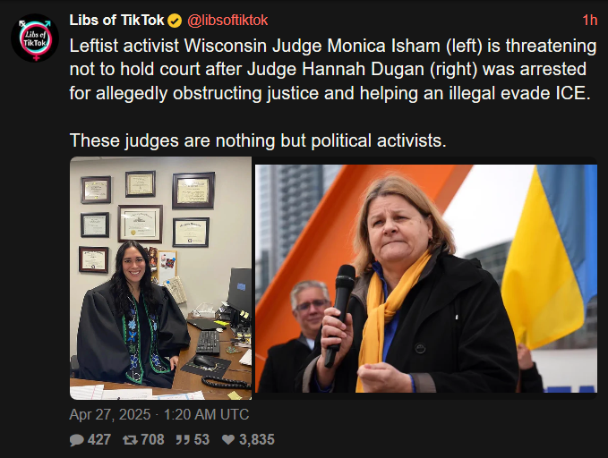The image size is (608, 458).
Task: Open the Libs of TikTok display name
Action: point(116,20)
